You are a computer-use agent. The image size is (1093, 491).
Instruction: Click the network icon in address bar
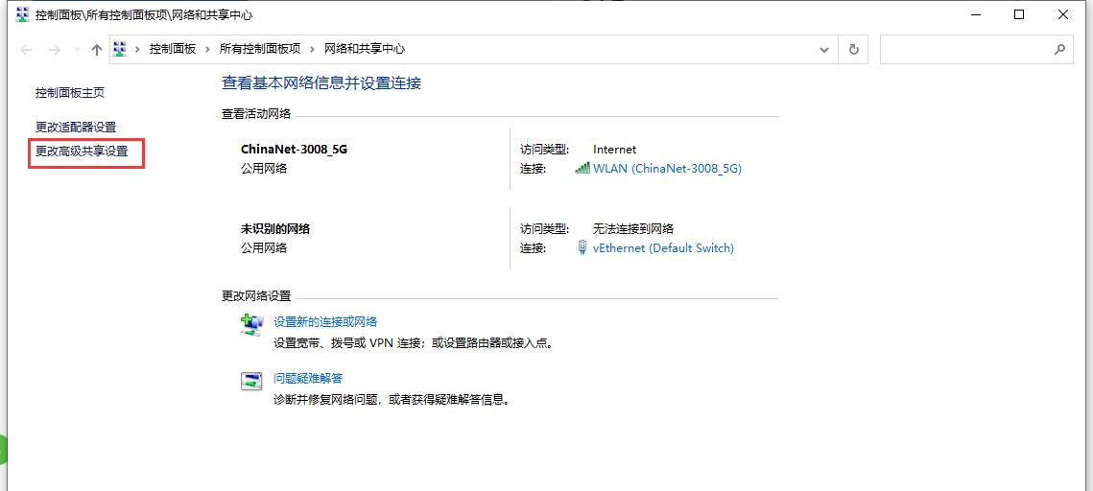[120, 49]
